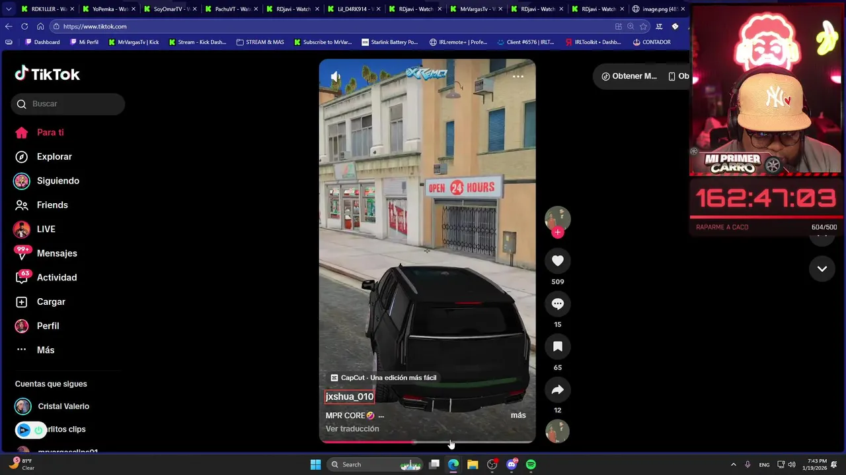Open Task View on the taskbar
This screenshot has width=846, height=475.
click(434, 464)
